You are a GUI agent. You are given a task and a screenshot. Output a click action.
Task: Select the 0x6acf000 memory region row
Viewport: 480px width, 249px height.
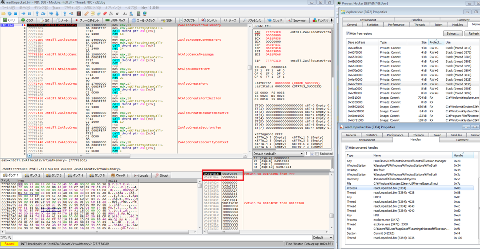[413, 84]
